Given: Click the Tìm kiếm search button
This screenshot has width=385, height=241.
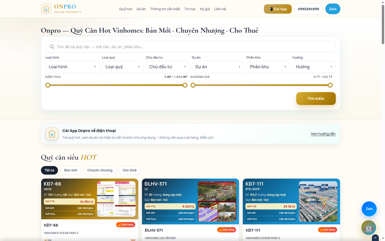Looking at the screenshot, I should coord(316,99).
